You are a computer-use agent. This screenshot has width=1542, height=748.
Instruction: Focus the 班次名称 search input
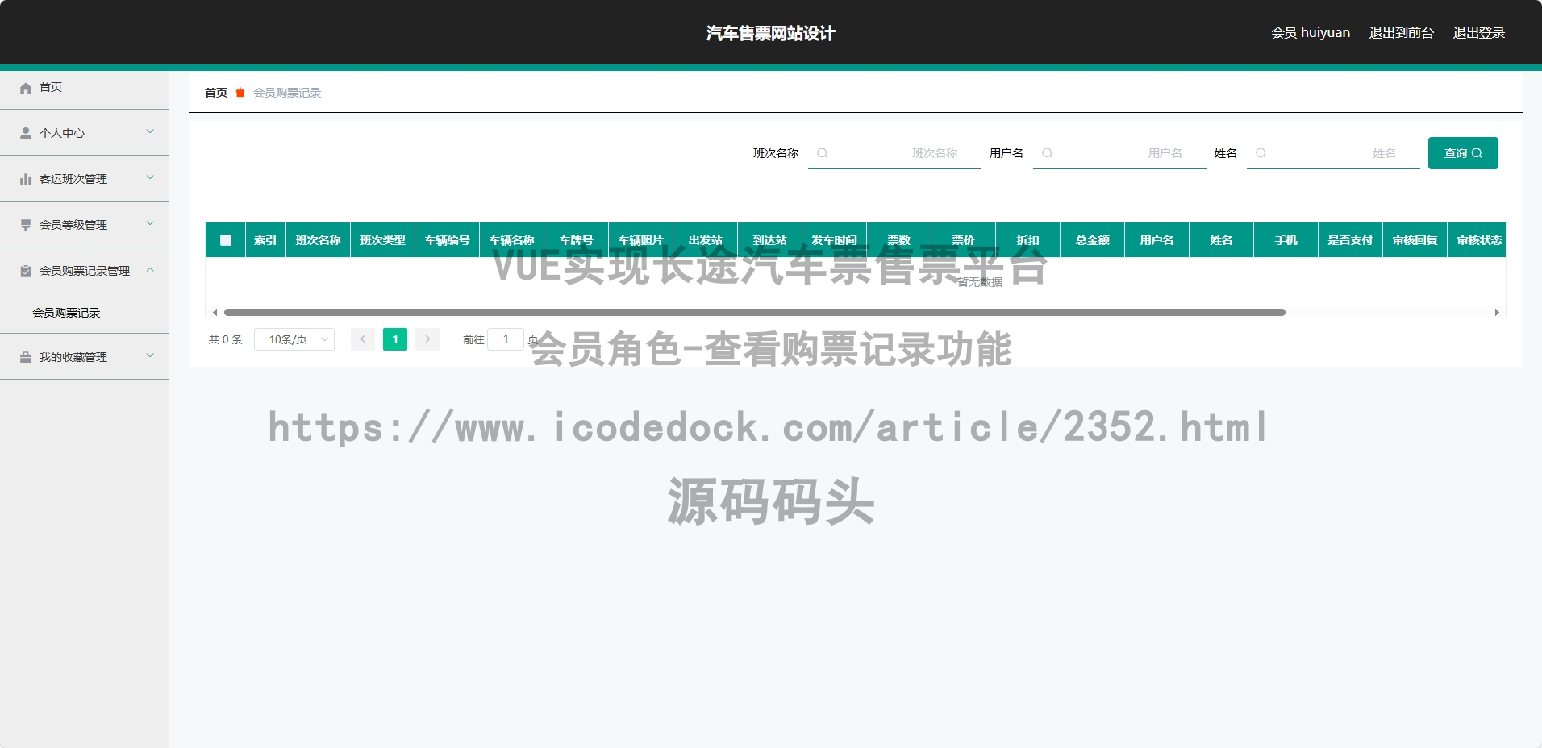[894, 153]
